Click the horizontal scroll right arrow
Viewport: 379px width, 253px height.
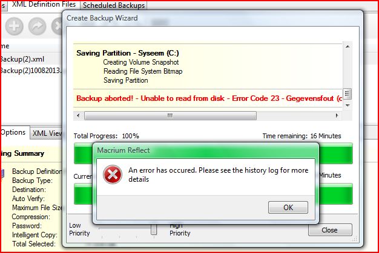(337, 116)
